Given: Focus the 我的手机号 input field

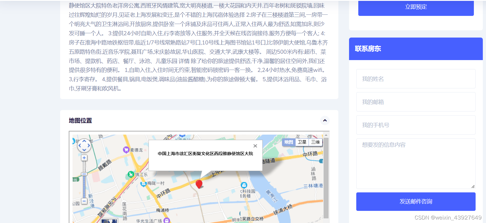Looking at the screenshot, I should pos(416,125).
